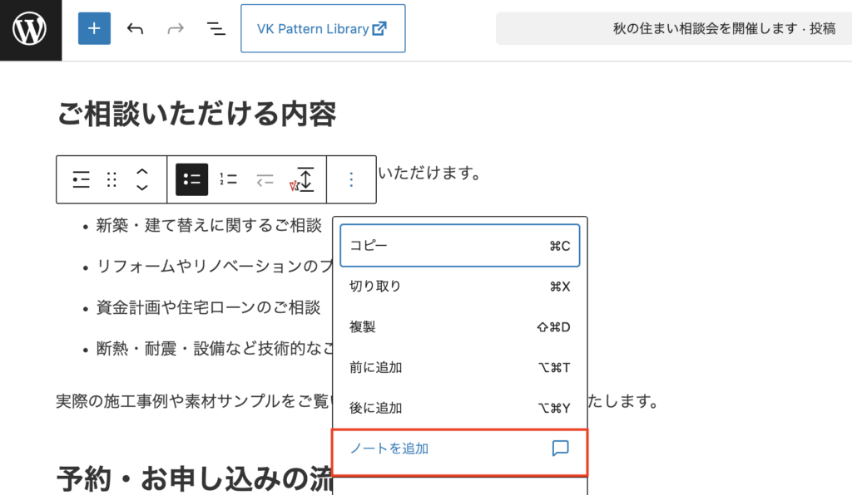Click the list block type icon
The width and height of the screenshot is (852, 495).
coord(81,179)
